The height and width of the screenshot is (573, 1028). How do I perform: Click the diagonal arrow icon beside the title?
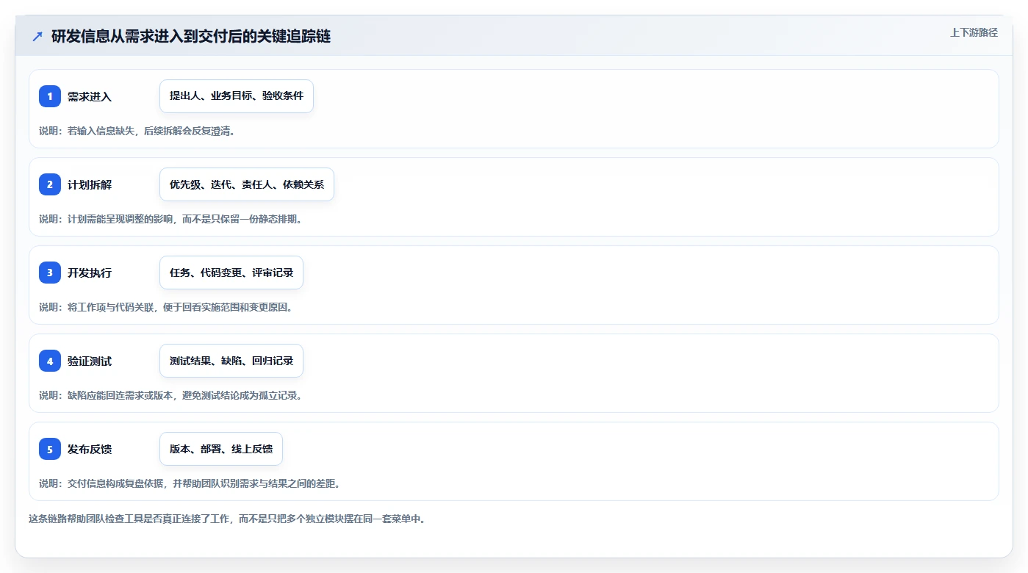point(37,36)
